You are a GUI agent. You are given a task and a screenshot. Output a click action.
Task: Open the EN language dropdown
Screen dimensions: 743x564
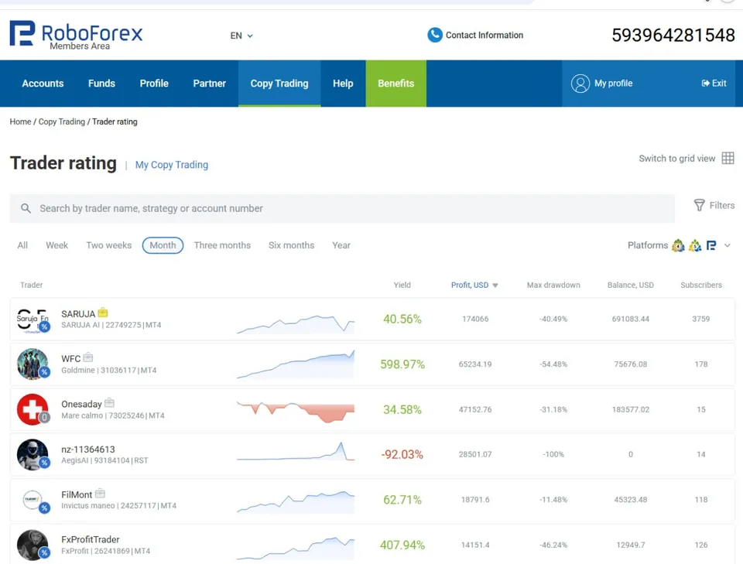pos(241,36)
